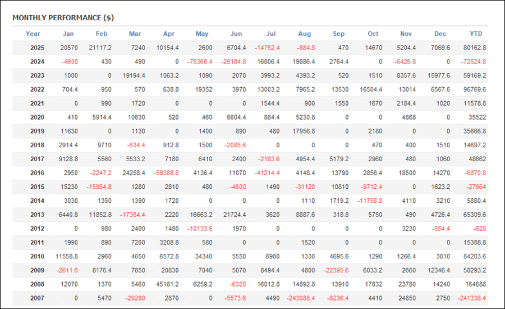Click the 2025 YTD value 80162.8
Screen dimensions: 505x309
point(474,48)
